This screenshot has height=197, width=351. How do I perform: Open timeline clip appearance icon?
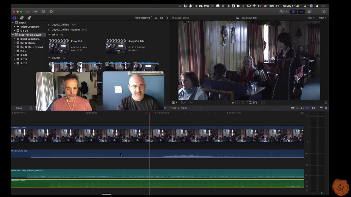click(x=313, y=108)
